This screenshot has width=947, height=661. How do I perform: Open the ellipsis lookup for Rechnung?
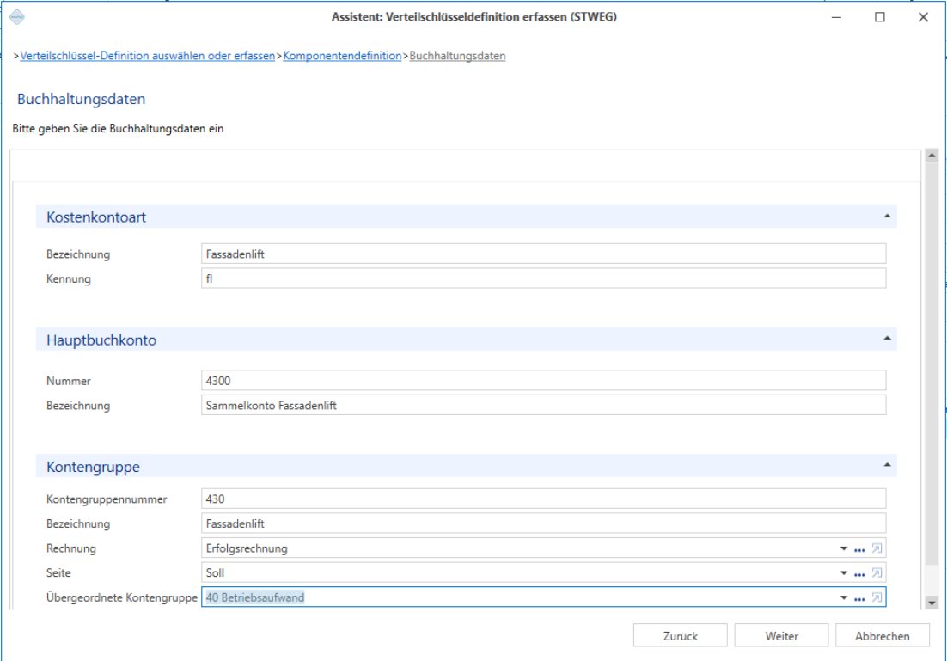click(x=859, y=549)
